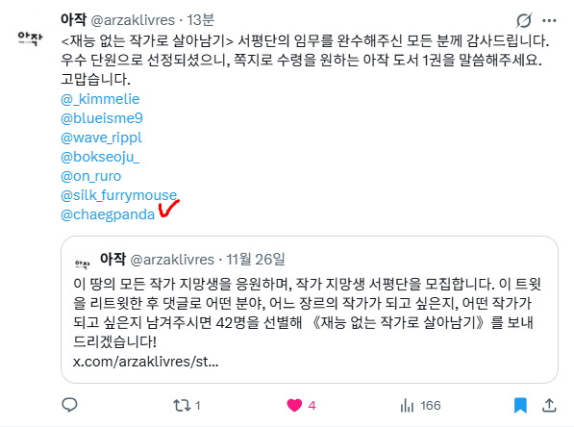Open the @bokseoju_ mention

(100, 157)
